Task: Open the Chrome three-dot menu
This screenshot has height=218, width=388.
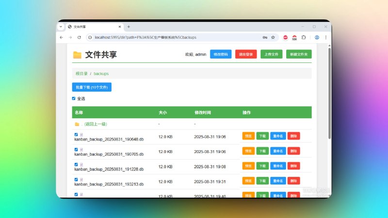Action: tap(325, 37)
